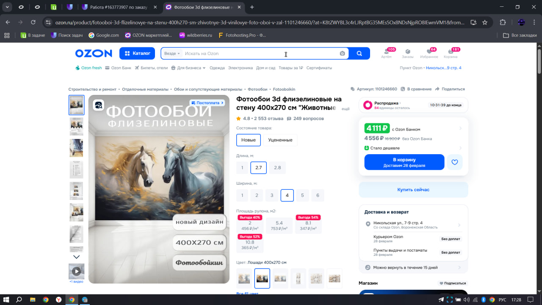The height and width of the screenshot is (305, 542).
Task: Expand the Для бизнеса dropdown
Action: pos(188,68)
